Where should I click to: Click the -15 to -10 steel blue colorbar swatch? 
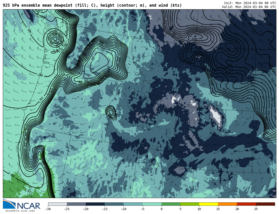[114, 204]
